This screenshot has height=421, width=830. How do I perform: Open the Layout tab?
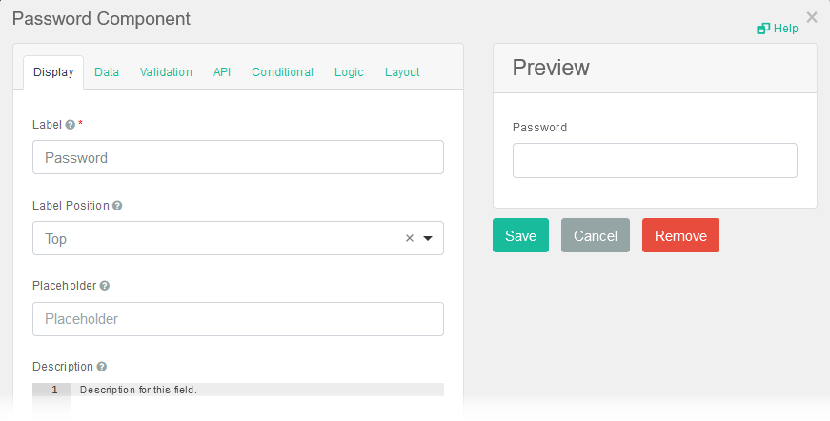pos(402,72)
